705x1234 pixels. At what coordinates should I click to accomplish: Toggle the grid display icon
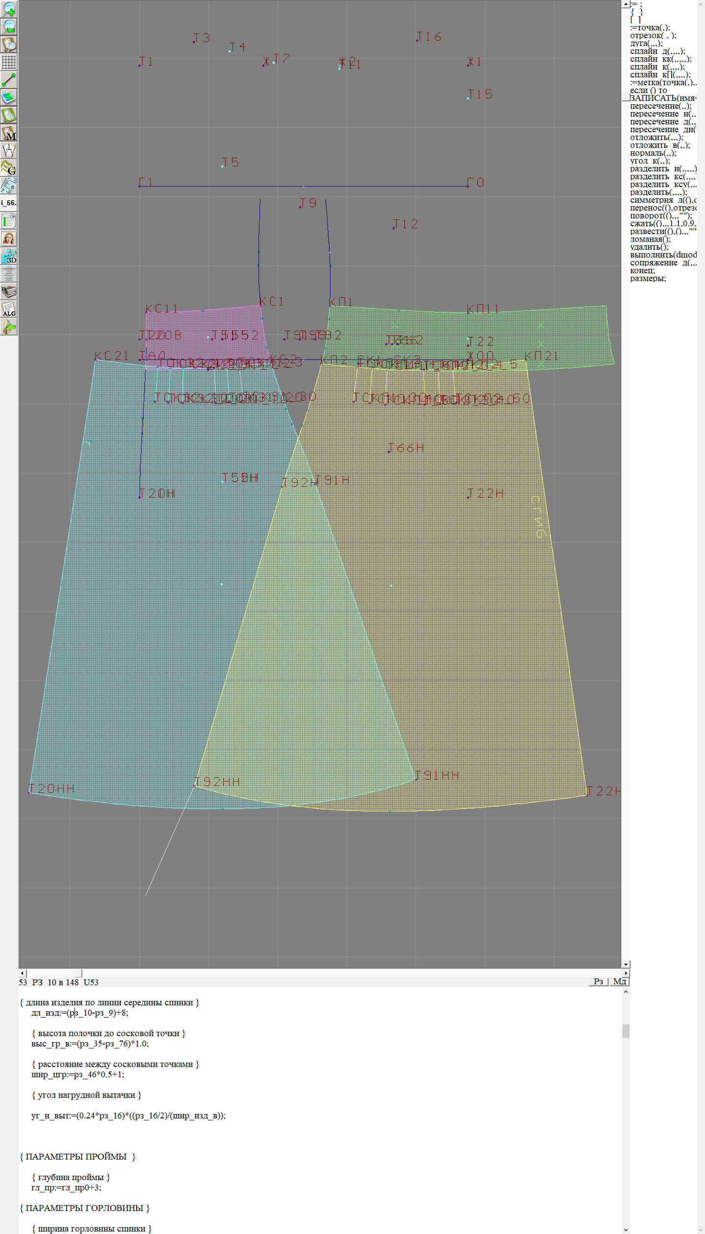click(9, 62)
